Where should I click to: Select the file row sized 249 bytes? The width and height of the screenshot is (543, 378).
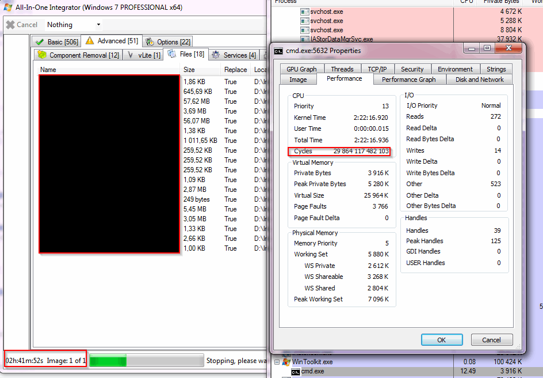(x=152, y=199)
